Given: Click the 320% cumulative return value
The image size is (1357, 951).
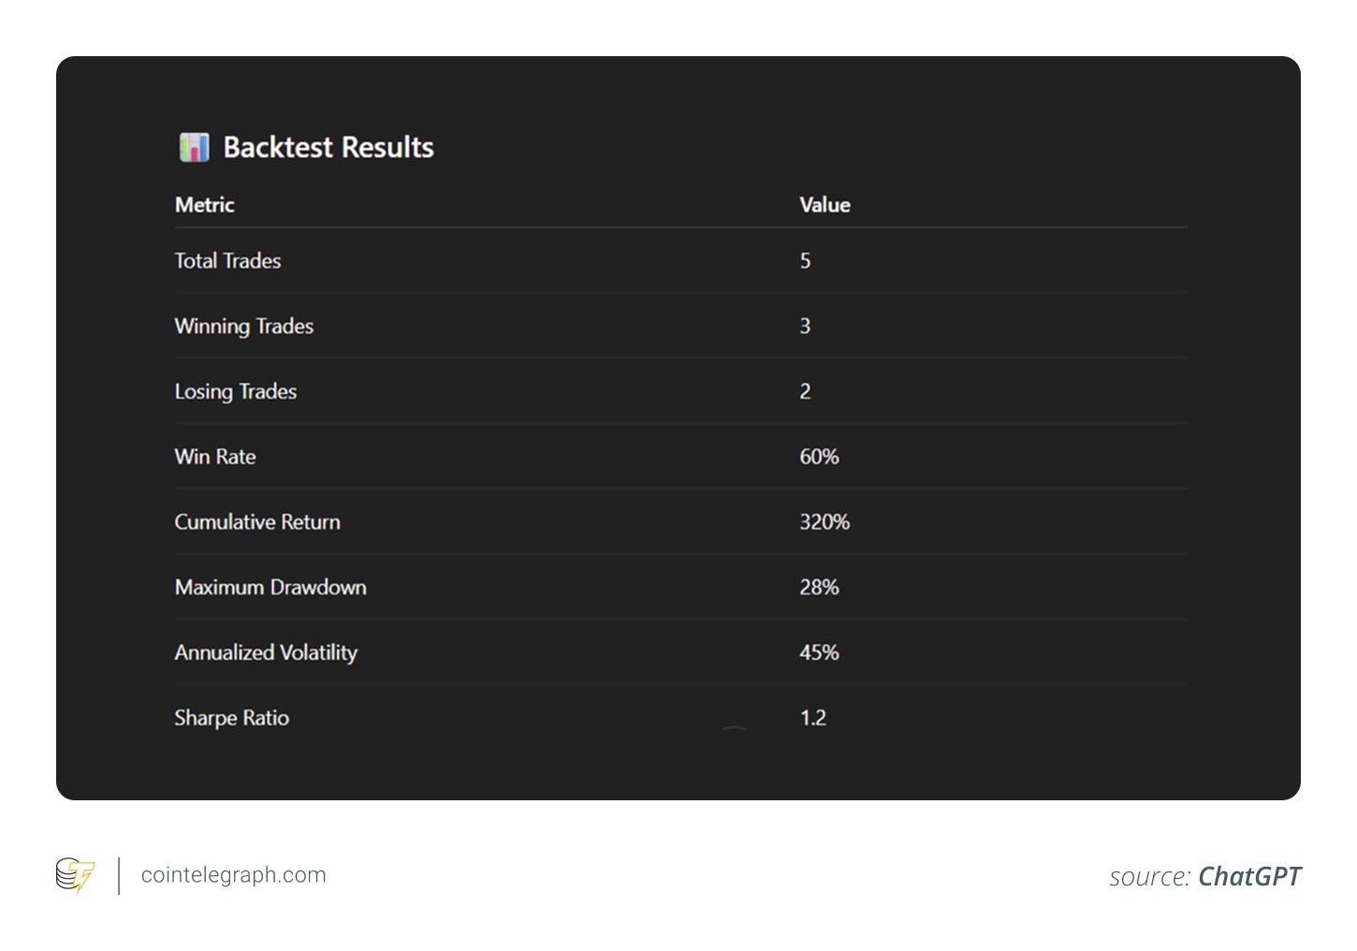Looking at the screenshot, I should click(x=824, y=522).
